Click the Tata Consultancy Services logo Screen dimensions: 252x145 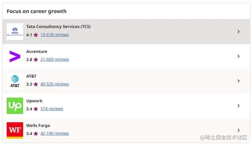15,32
